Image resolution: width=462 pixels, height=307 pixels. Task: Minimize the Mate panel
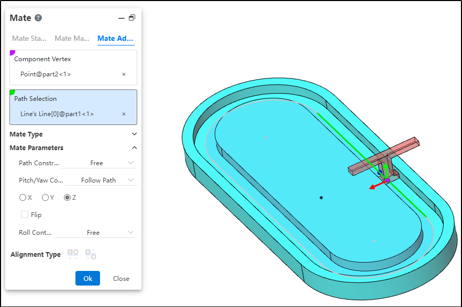tap(122, 18)
